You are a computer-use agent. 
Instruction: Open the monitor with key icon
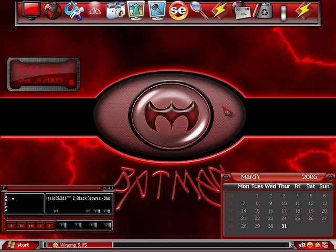(x=157, y=10)
